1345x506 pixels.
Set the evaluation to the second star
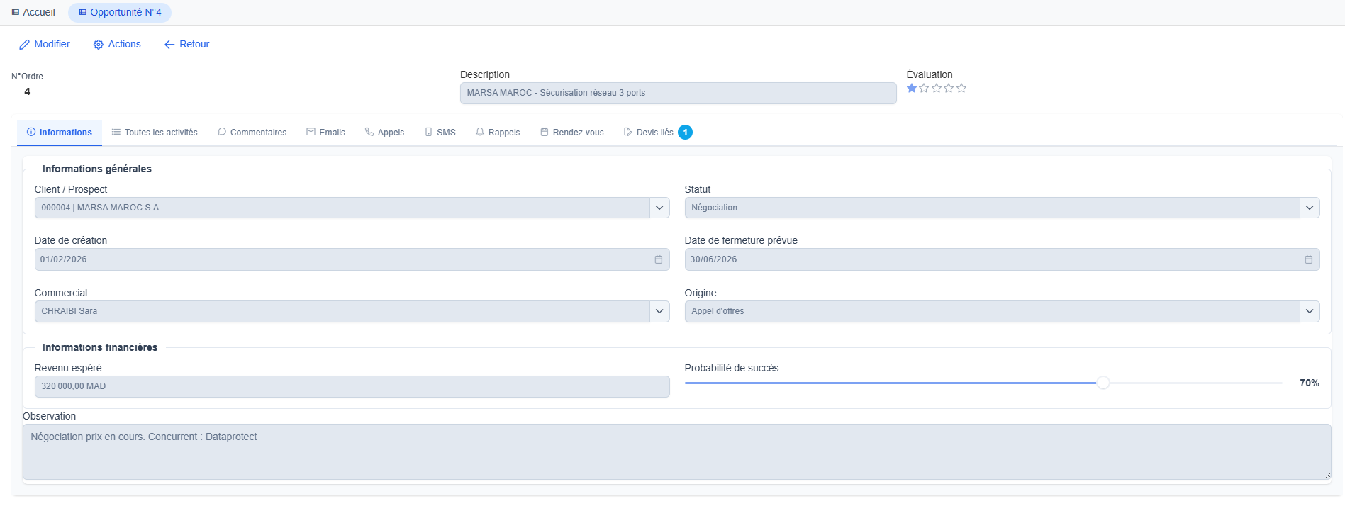click(924, 89)
